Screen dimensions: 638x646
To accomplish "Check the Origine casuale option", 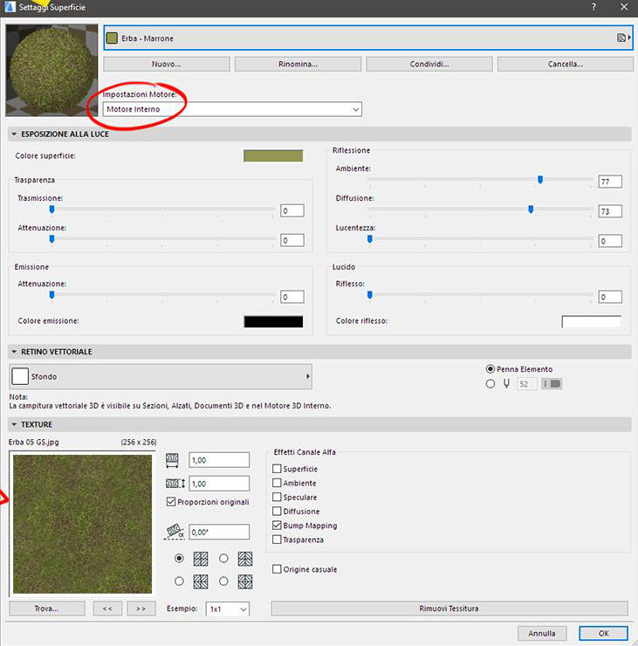I will (x=277, y=569).
